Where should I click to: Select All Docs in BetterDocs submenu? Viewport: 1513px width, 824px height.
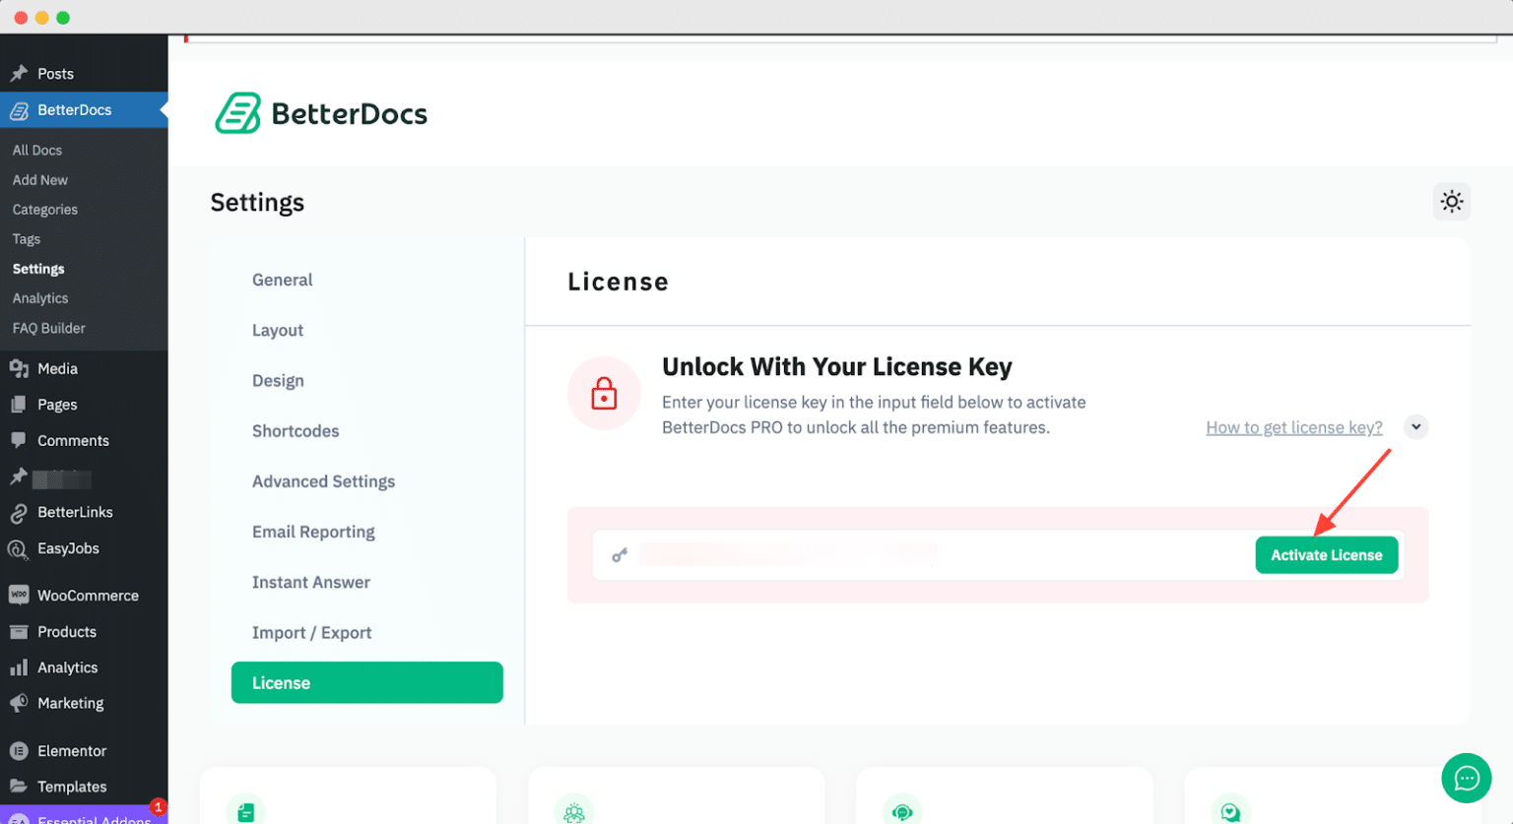(37, 151)
